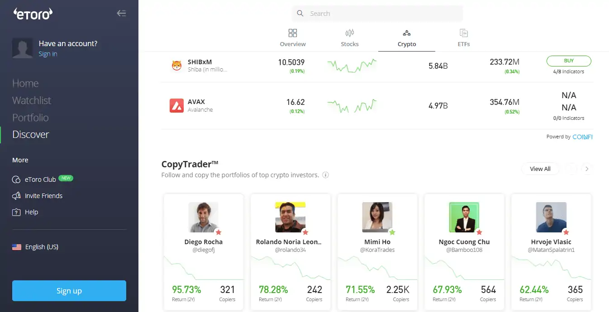Click the AVAX ticker name
The image size is (609, 312).
tap(196, 102)
